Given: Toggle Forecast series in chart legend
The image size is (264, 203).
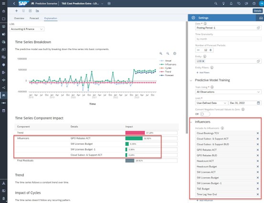Looking at the screenshot, I should 166,75.
